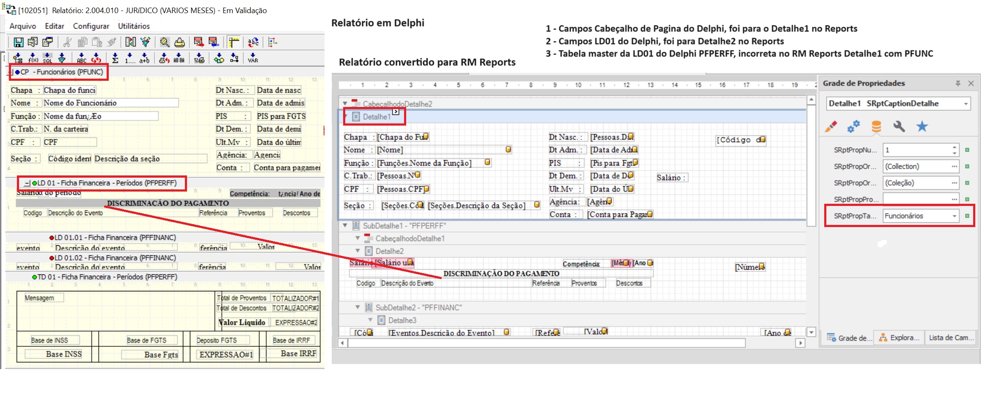The height and width of the screenshot is (397, 985).
Task: Open the Editar menu
Action: pyautogui.click(x=55, y=26)
